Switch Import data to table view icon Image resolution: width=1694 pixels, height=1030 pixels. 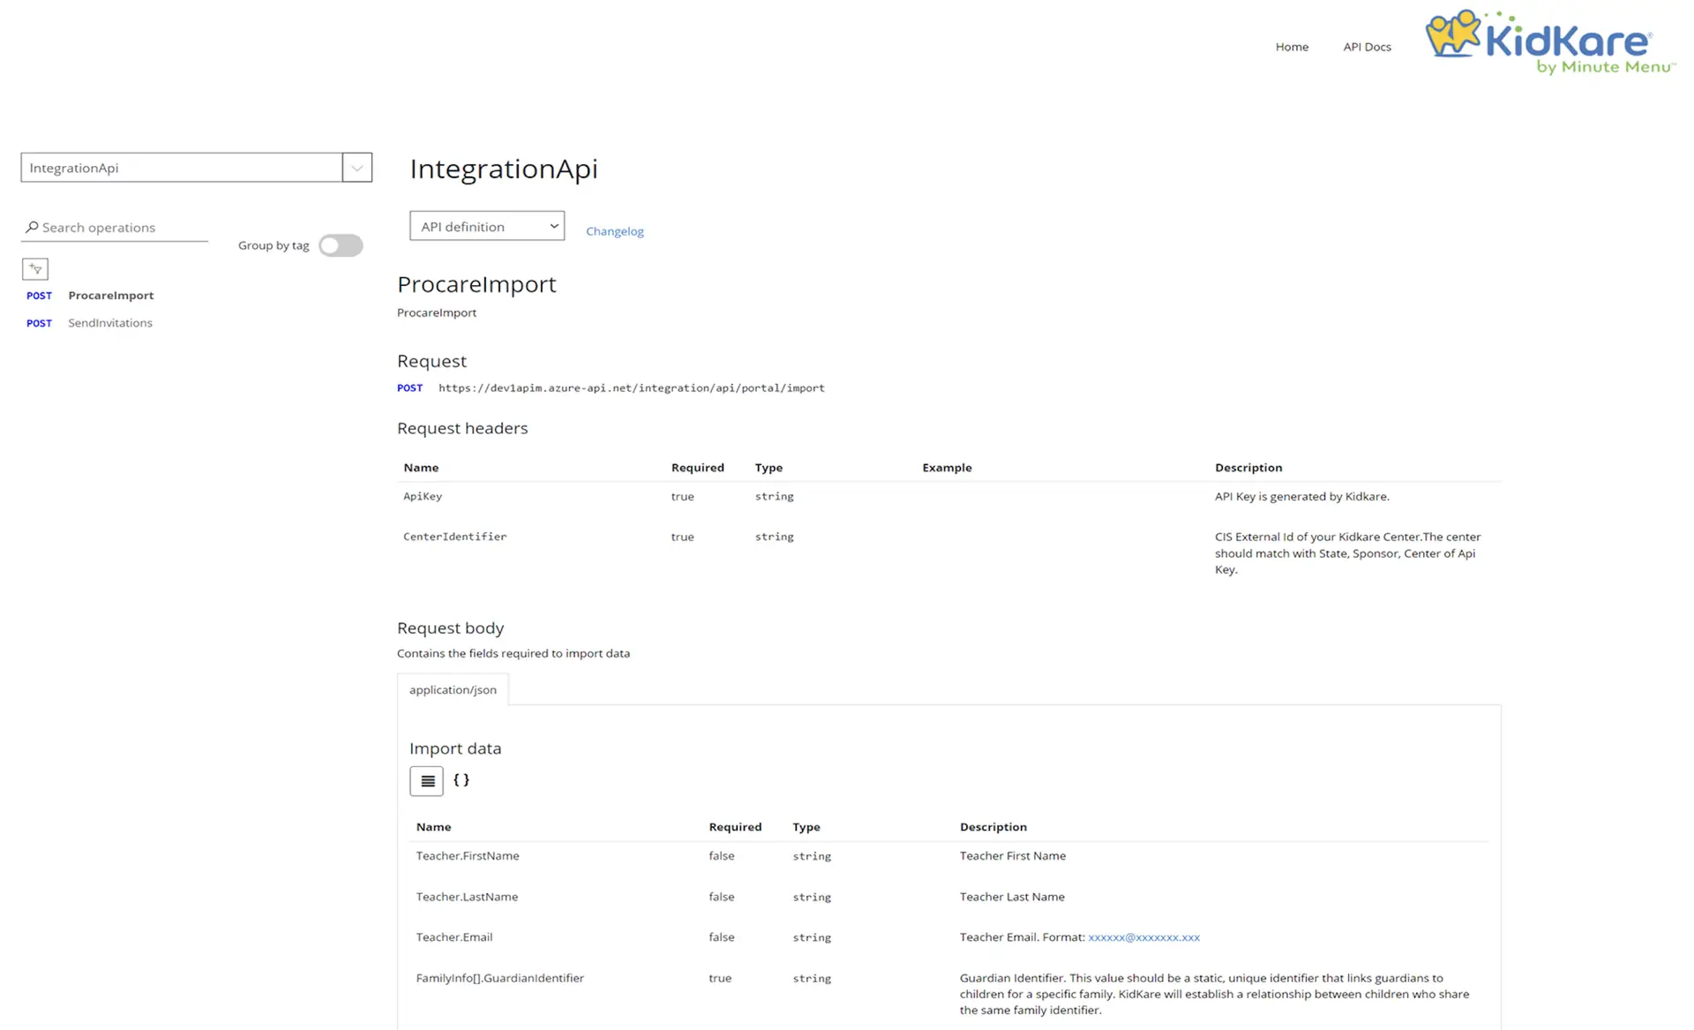click(x=427, y=781)
